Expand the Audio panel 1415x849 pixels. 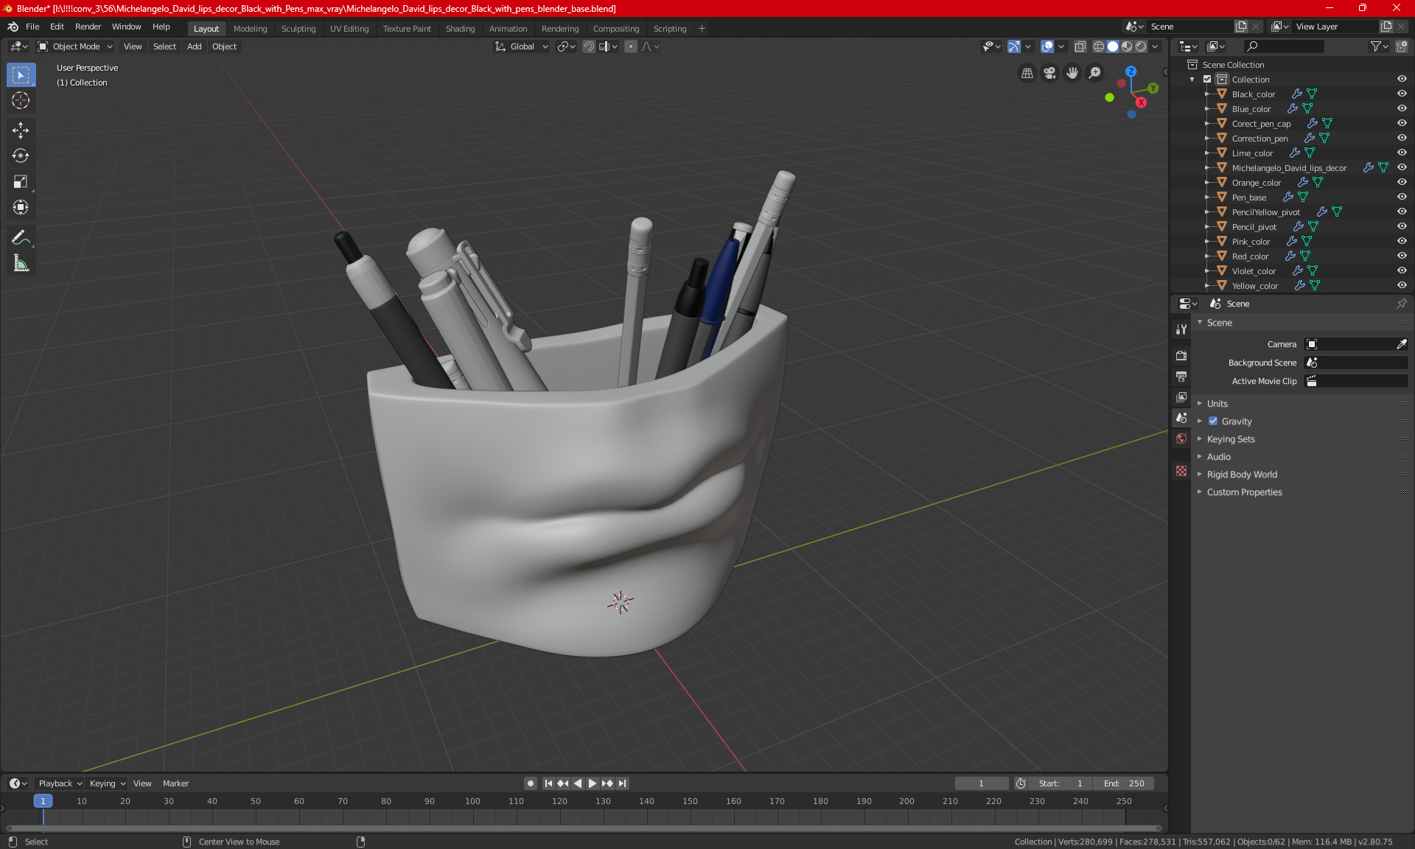(x=1218, y=457)
